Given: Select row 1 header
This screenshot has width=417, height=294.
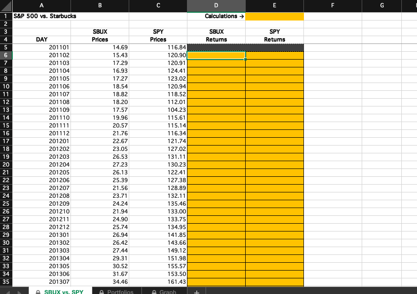Looking at the screenshot, I should [6, 16].
